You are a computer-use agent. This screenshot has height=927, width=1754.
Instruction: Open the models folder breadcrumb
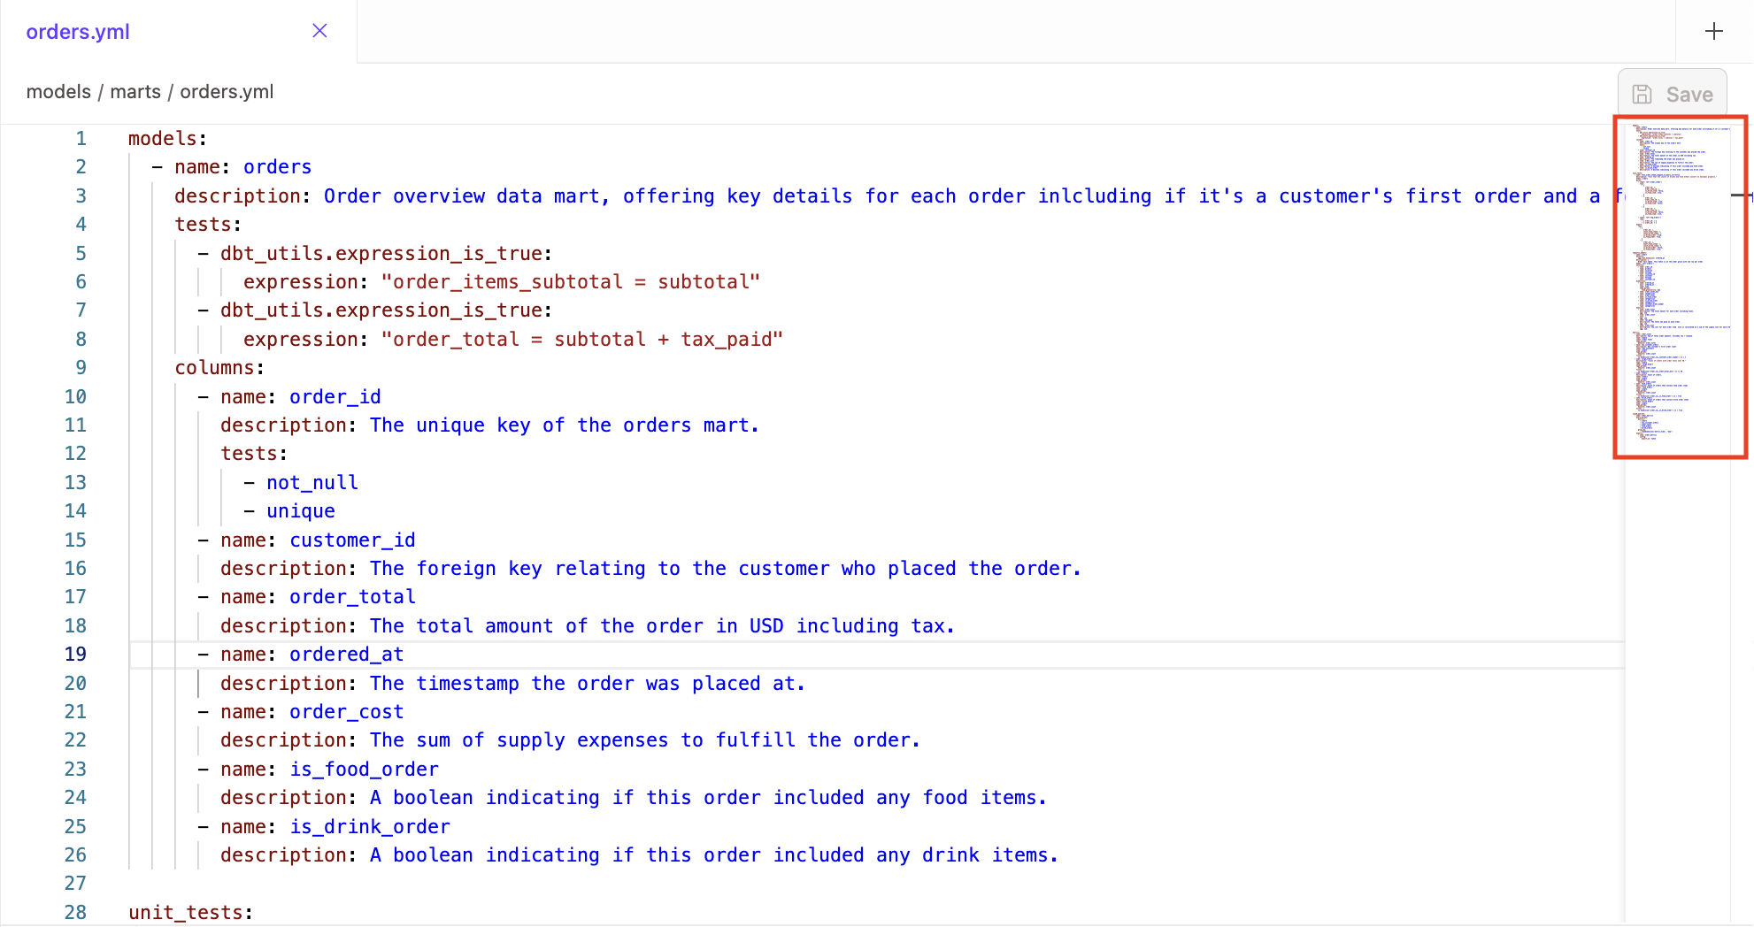coord(58,91)
